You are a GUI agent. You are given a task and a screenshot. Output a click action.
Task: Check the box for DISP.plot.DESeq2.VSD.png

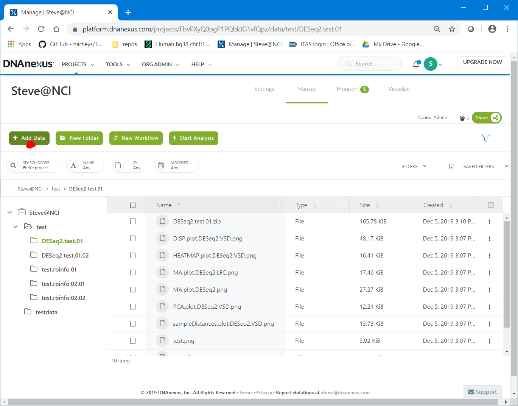point(133,239)
